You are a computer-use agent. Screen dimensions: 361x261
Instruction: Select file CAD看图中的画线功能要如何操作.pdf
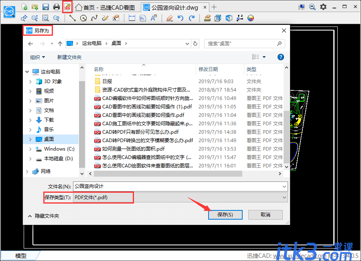coord(143,115)
